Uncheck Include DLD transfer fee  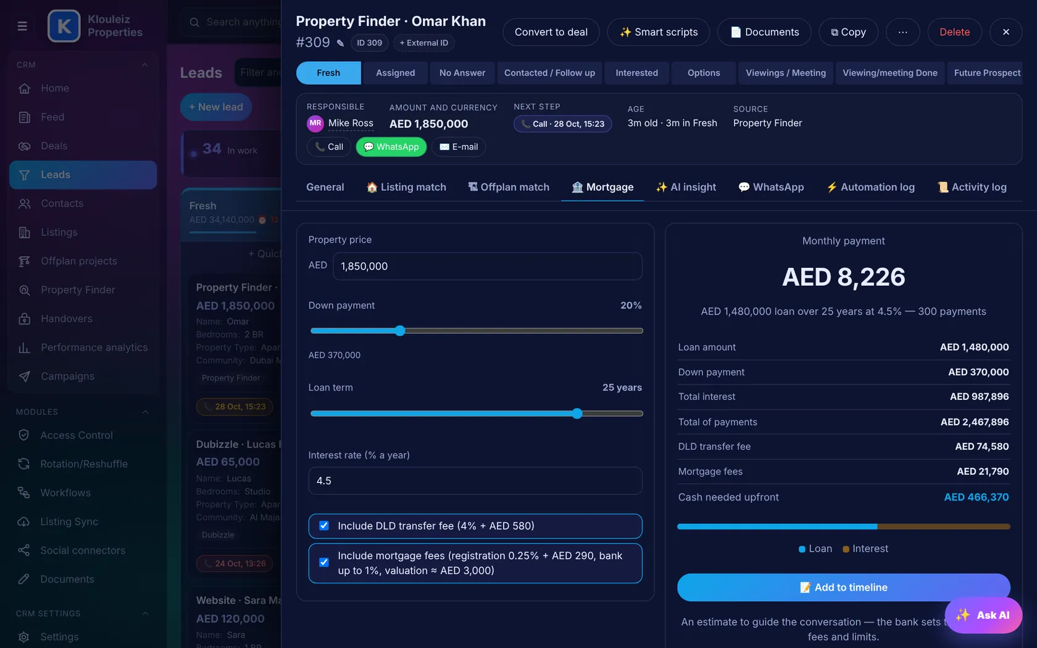pos(324,526)
